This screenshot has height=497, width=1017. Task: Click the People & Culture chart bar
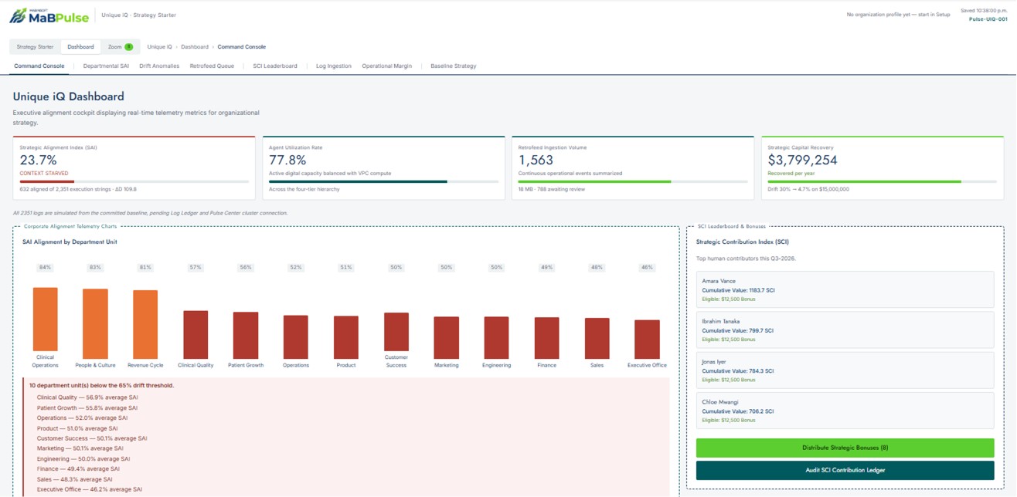[x=95, y=324]
